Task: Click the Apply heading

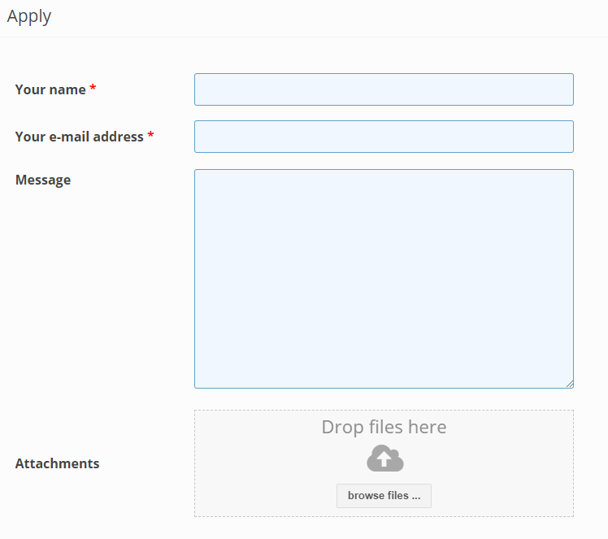Action: click(29, 17)
